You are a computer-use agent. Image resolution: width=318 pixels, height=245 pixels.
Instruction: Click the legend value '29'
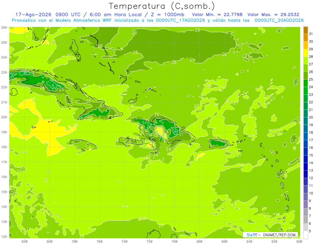[311, 49]
